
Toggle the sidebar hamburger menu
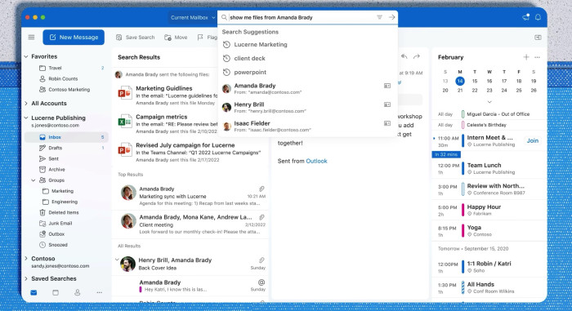pyautogui.click(x=31, y=38)
